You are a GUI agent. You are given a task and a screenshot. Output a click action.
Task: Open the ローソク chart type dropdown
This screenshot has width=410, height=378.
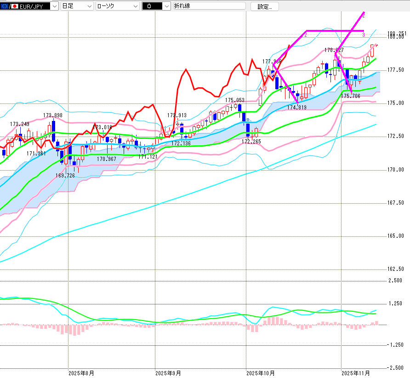(x=135, y=6)
